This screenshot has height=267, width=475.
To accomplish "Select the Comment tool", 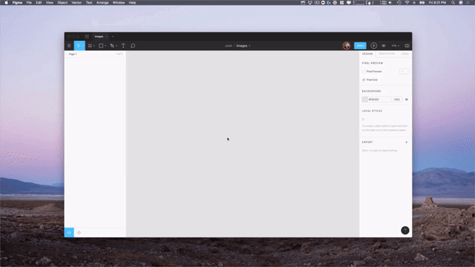I will coord(133,46).
